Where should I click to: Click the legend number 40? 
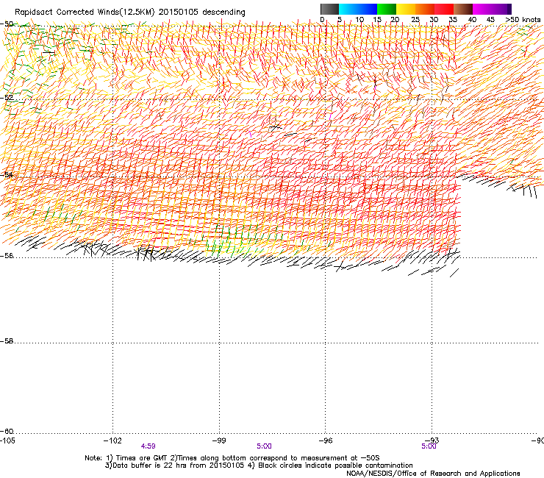click(472, 20)
